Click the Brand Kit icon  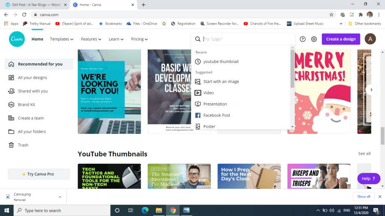(11, 105)
